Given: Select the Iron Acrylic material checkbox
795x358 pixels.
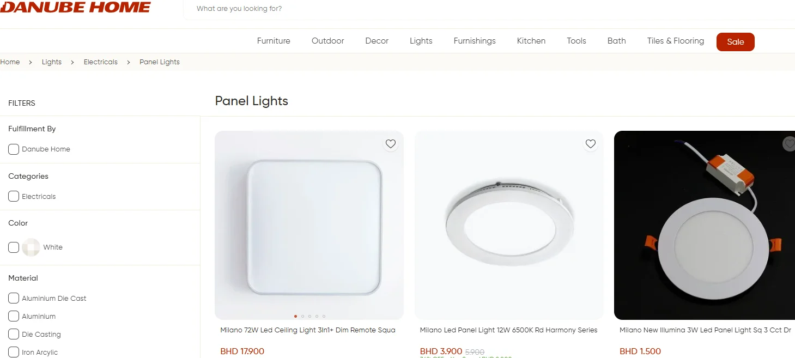Looking at the screenshot, I should pos(14,352).
